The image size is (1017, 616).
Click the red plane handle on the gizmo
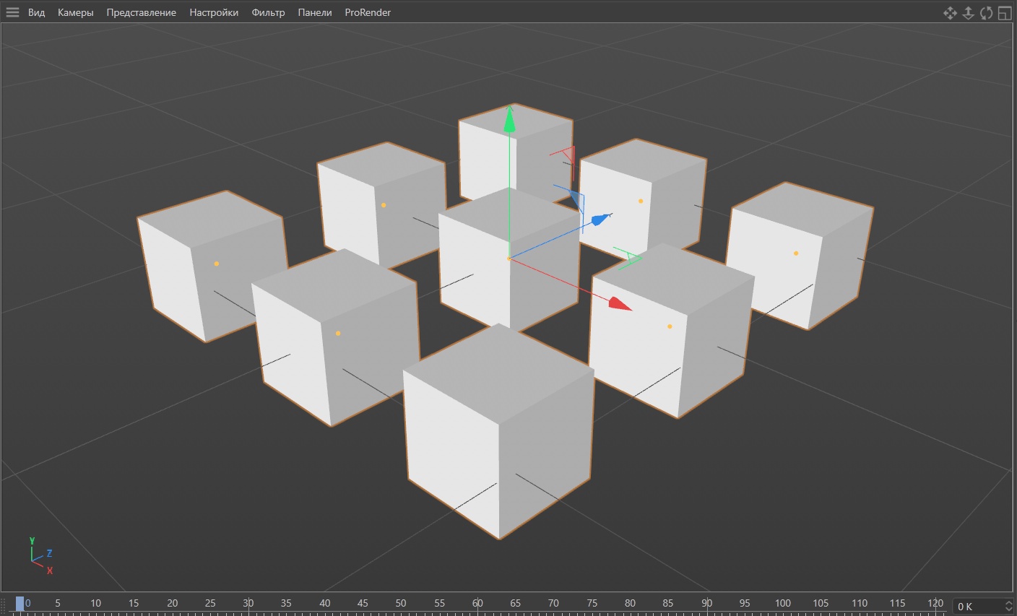[568, 154]
